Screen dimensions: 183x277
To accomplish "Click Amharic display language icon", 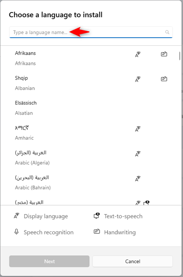I will [x=138, y=129].
